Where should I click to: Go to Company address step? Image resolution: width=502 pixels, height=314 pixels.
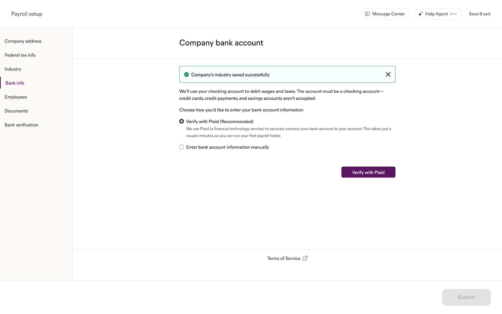click(x=23, y=41)
